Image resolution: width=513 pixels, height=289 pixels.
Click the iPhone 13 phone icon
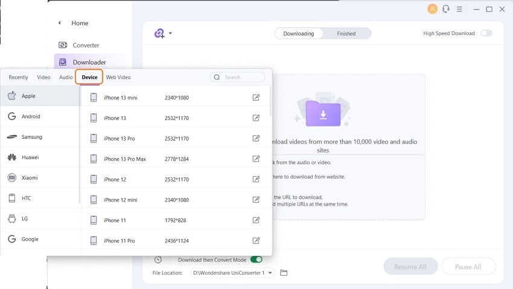pyautogui.click(x=94, y=118)
